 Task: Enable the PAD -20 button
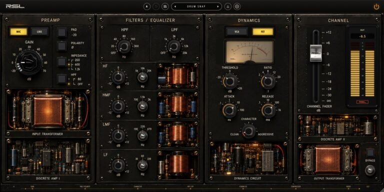point(61,32)
